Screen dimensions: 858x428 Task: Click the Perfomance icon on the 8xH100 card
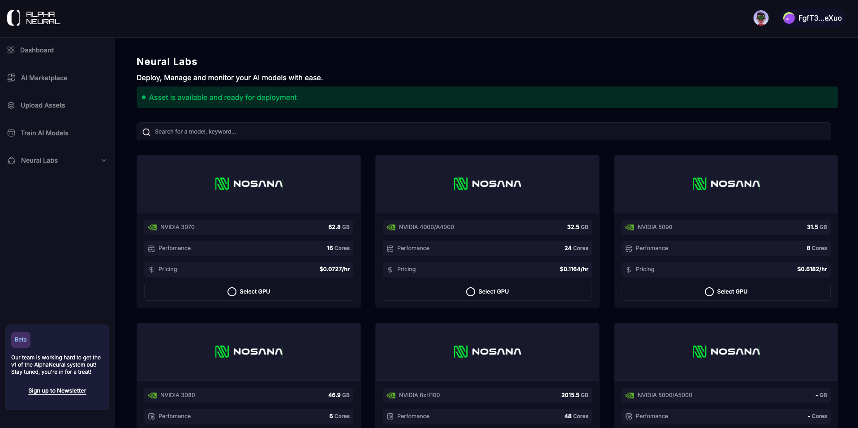tap(390, 417)
